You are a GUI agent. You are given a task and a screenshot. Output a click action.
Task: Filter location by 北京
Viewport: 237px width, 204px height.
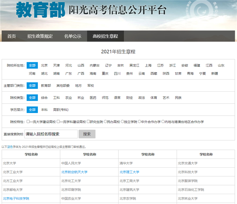pyautogui.click(x=44, y=65)
